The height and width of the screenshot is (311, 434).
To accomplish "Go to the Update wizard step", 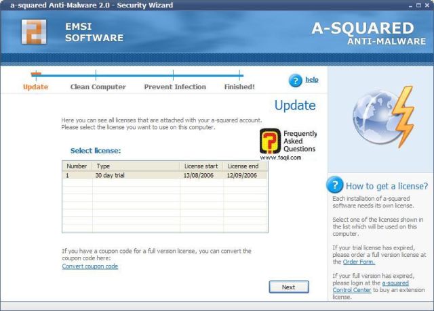I will click(x=35, y=87).
